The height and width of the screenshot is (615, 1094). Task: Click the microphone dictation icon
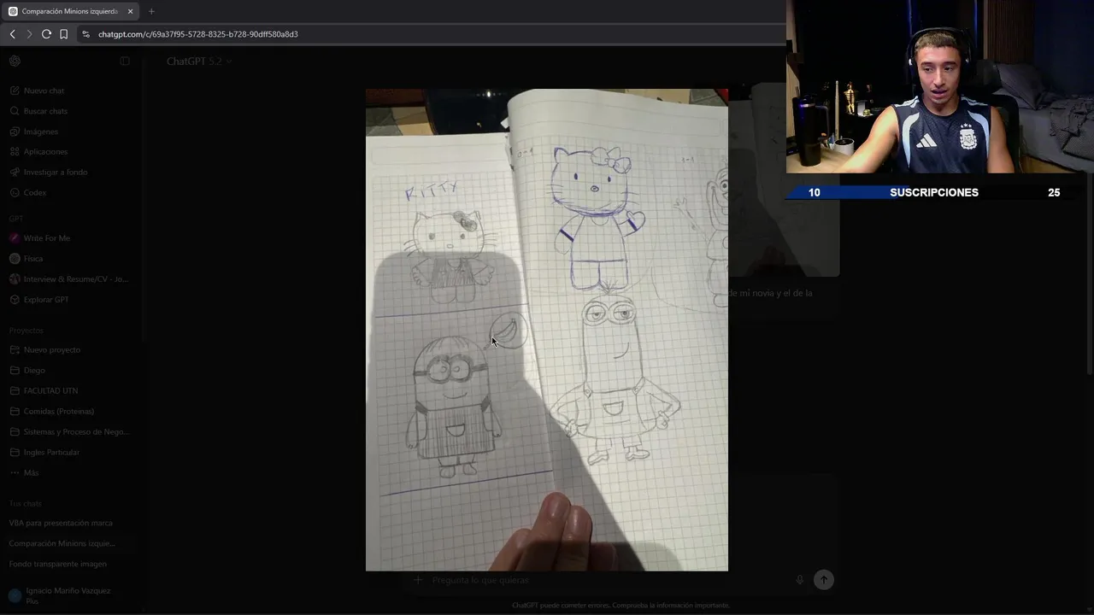tap(800, 580)
